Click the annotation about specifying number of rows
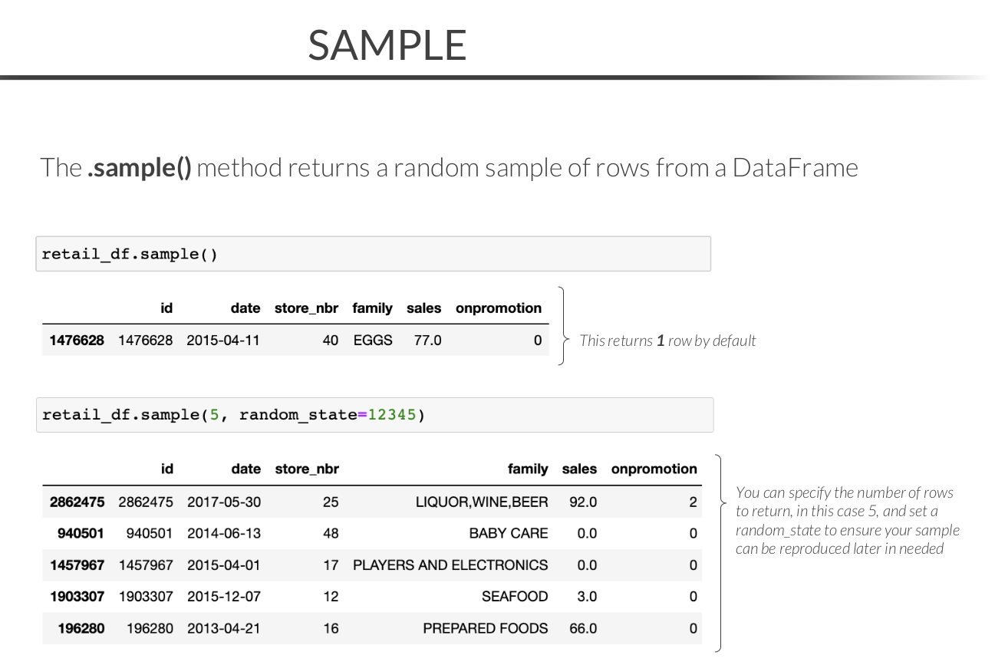 click(847, 520)
